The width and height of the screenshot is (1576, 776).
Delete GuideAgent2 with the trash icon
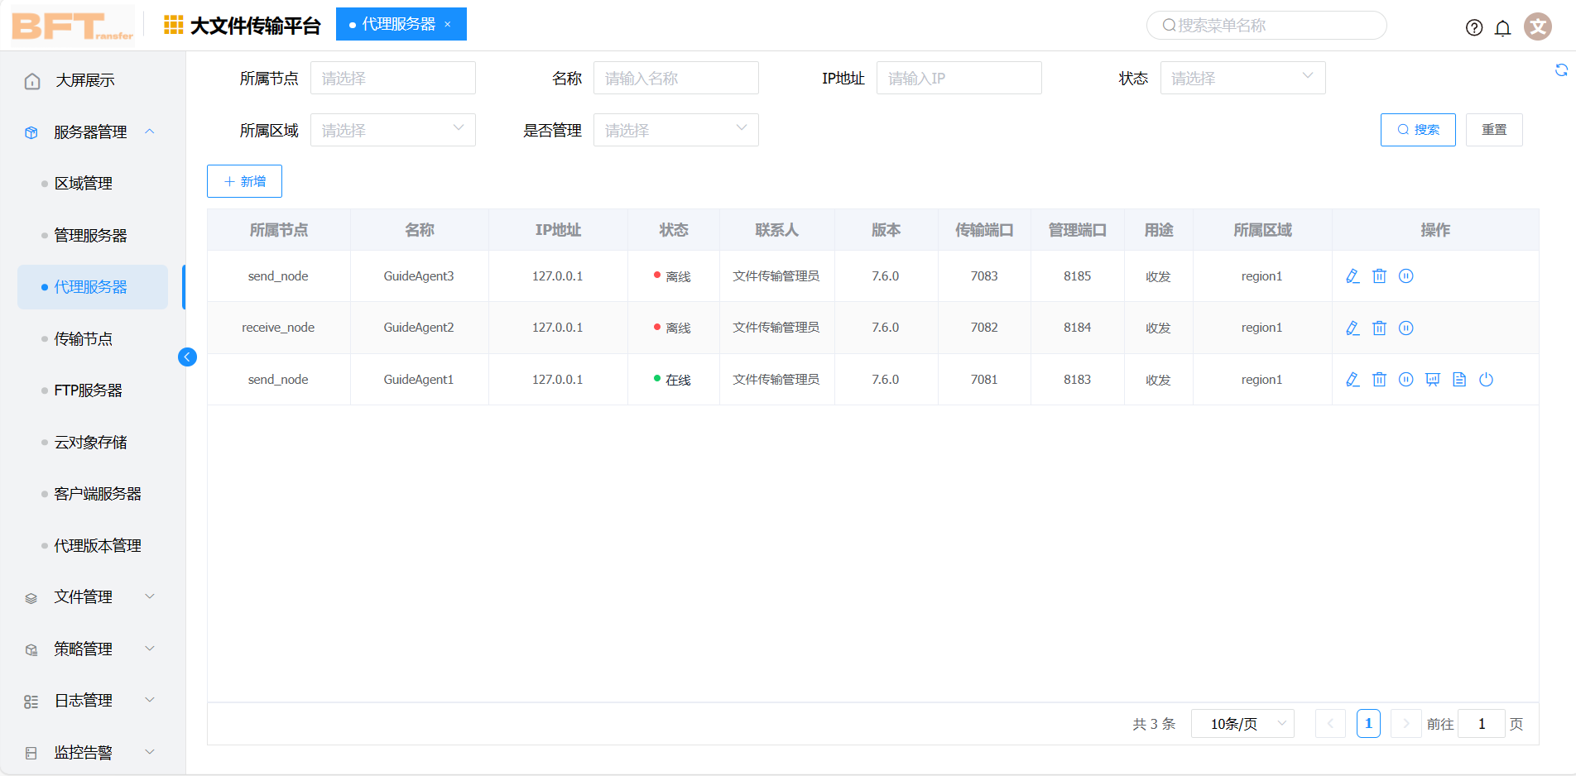[1379, 328]
